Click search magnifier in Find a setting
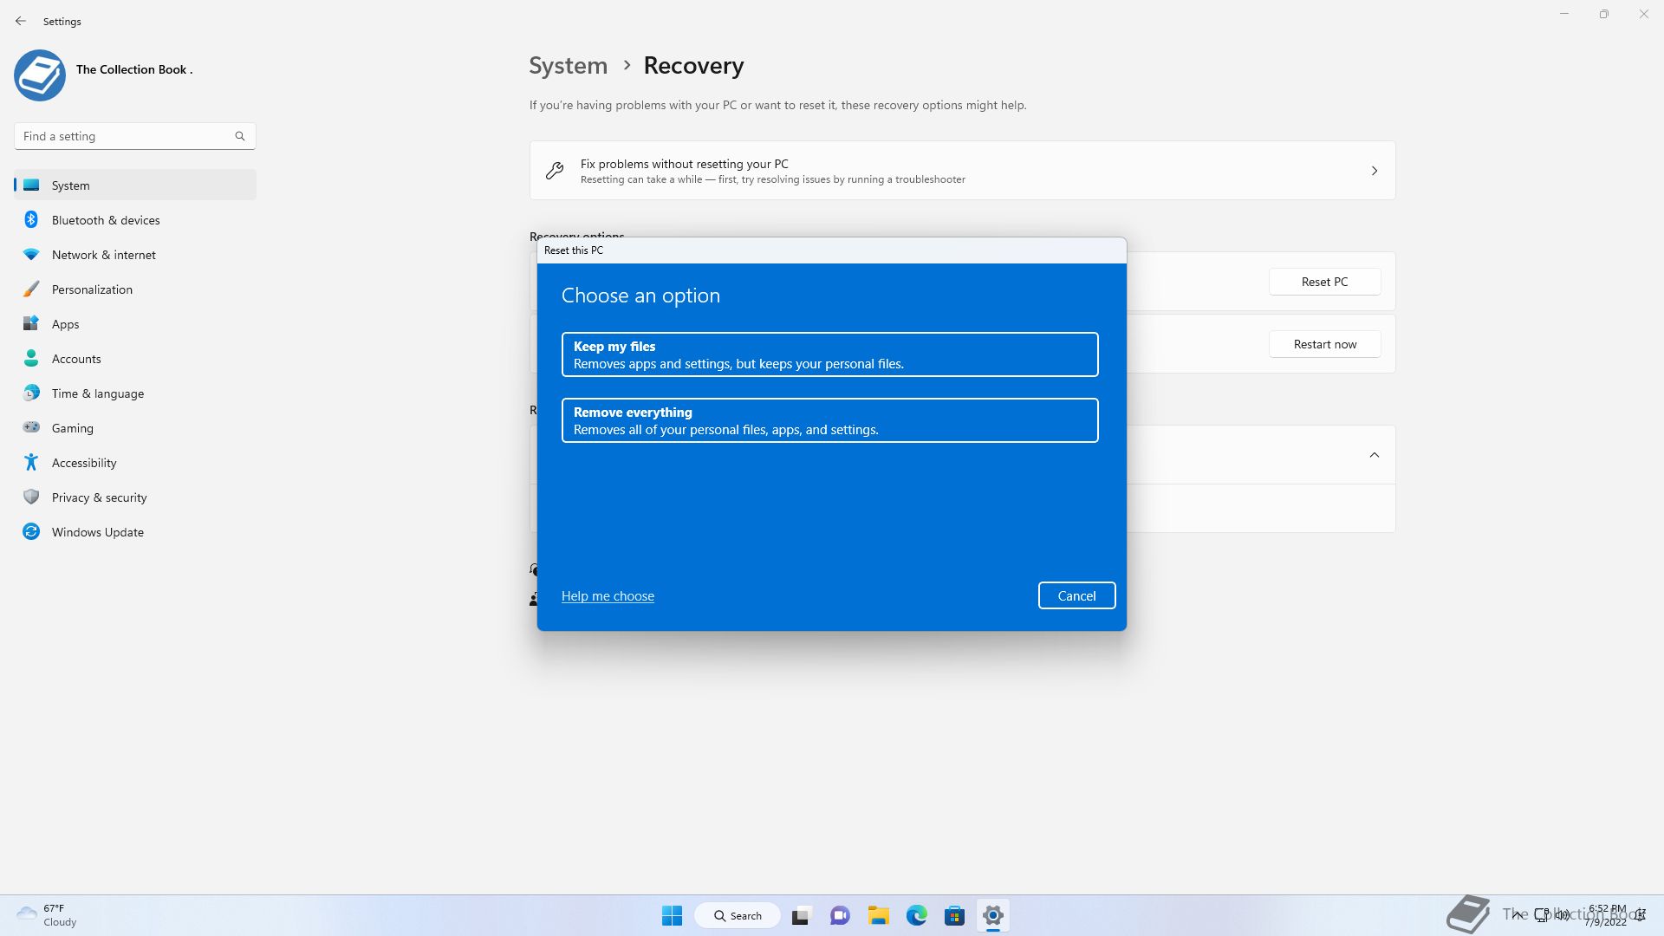This screenshot has height=936, width=1664. [x=240, y=136]
